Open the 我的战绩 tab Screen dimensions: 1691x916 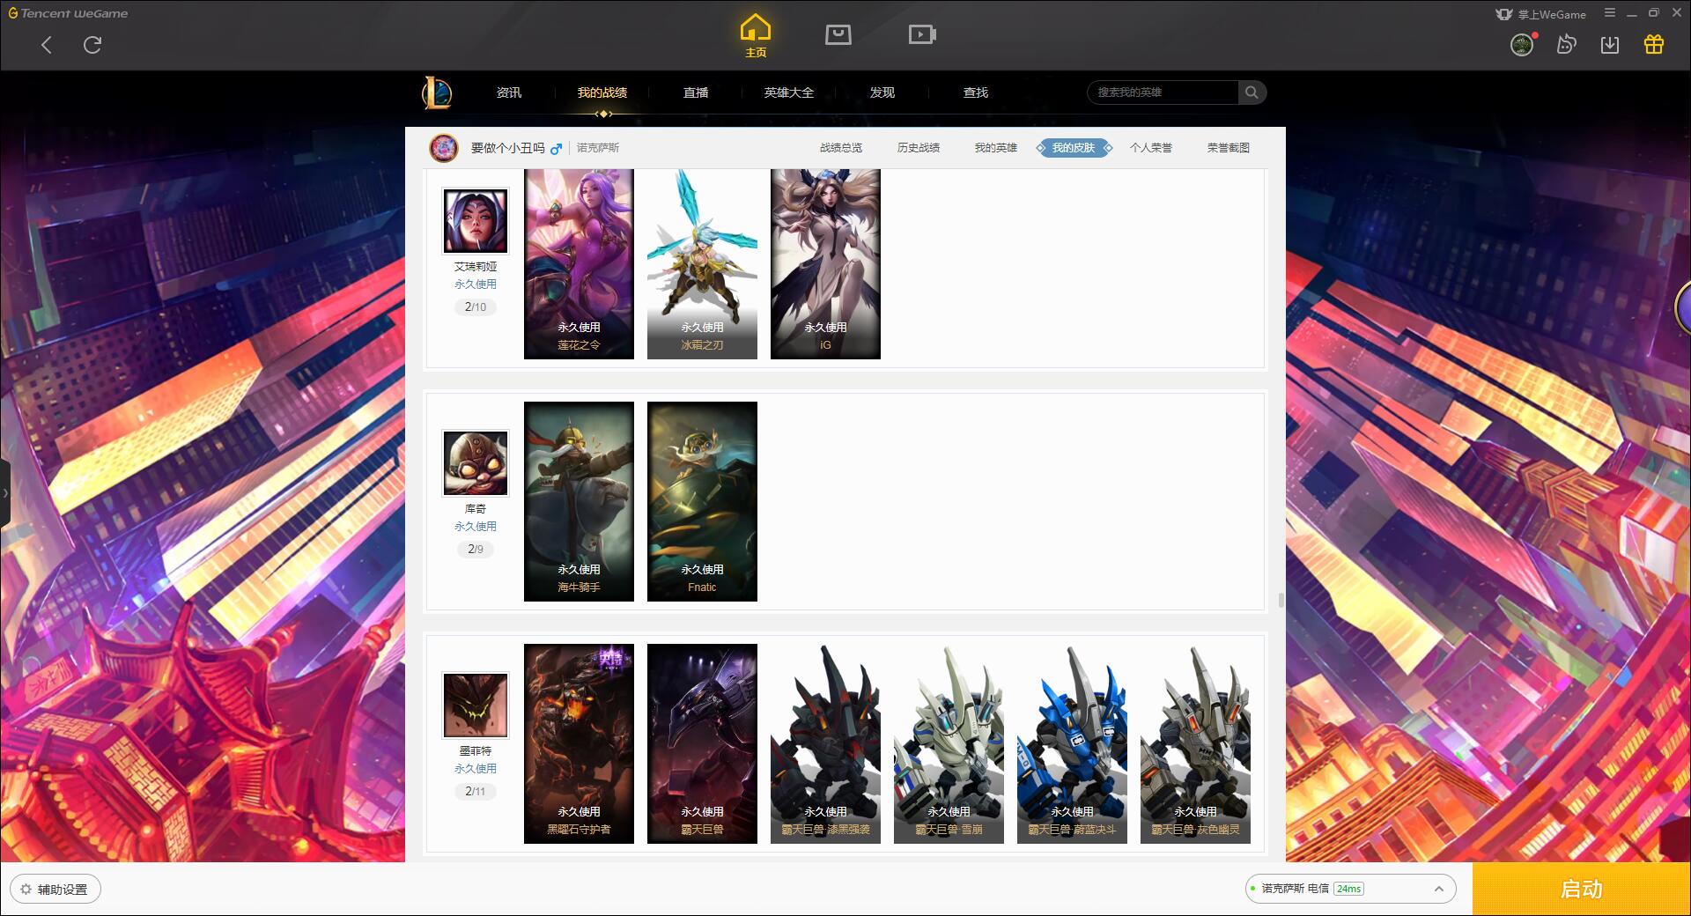[602, 92]
